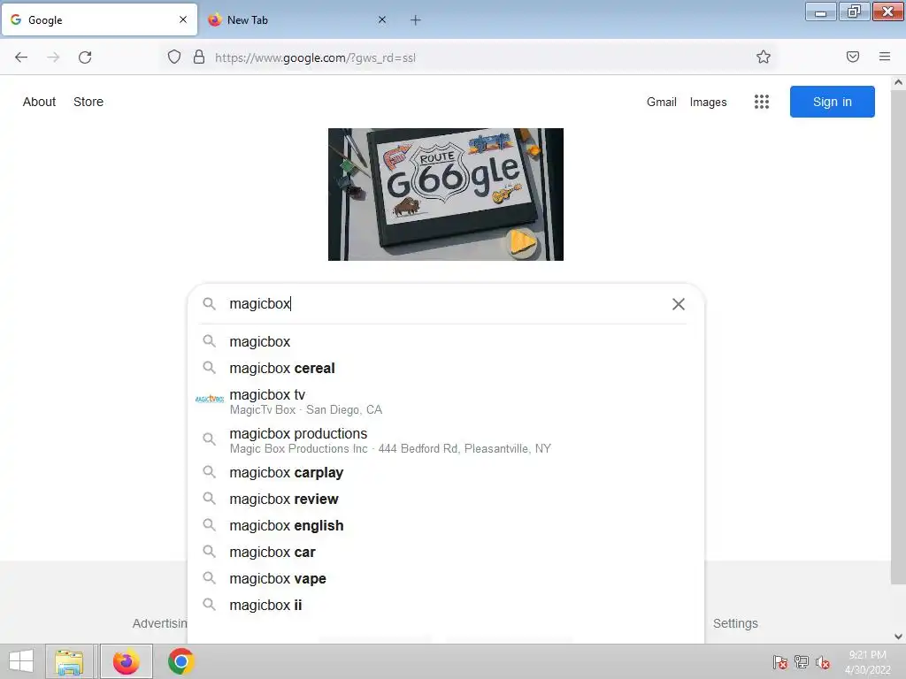This screenshot has height=679, width=906.
Task: Open the Images link
Action: click(709, 103)
